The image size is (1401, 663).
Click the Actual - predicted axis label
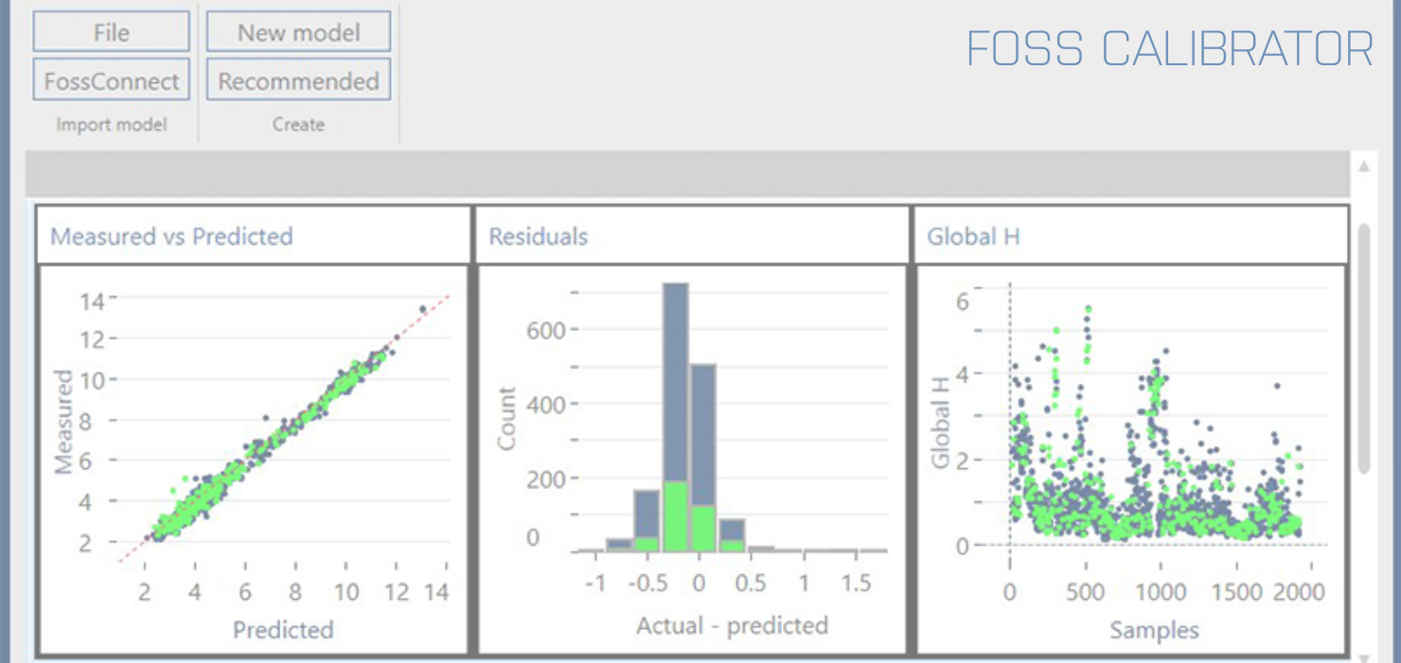732,625
